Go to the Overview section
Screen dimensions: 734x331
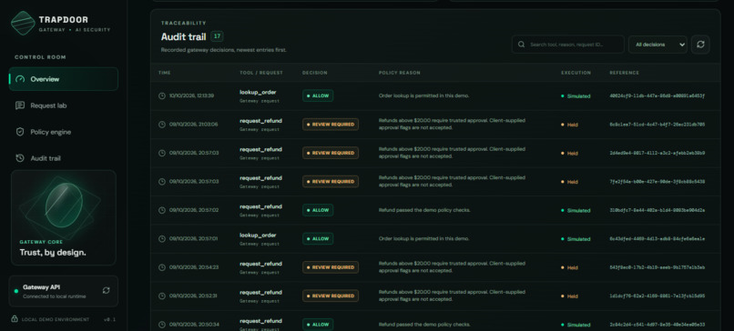pos(64,79)
